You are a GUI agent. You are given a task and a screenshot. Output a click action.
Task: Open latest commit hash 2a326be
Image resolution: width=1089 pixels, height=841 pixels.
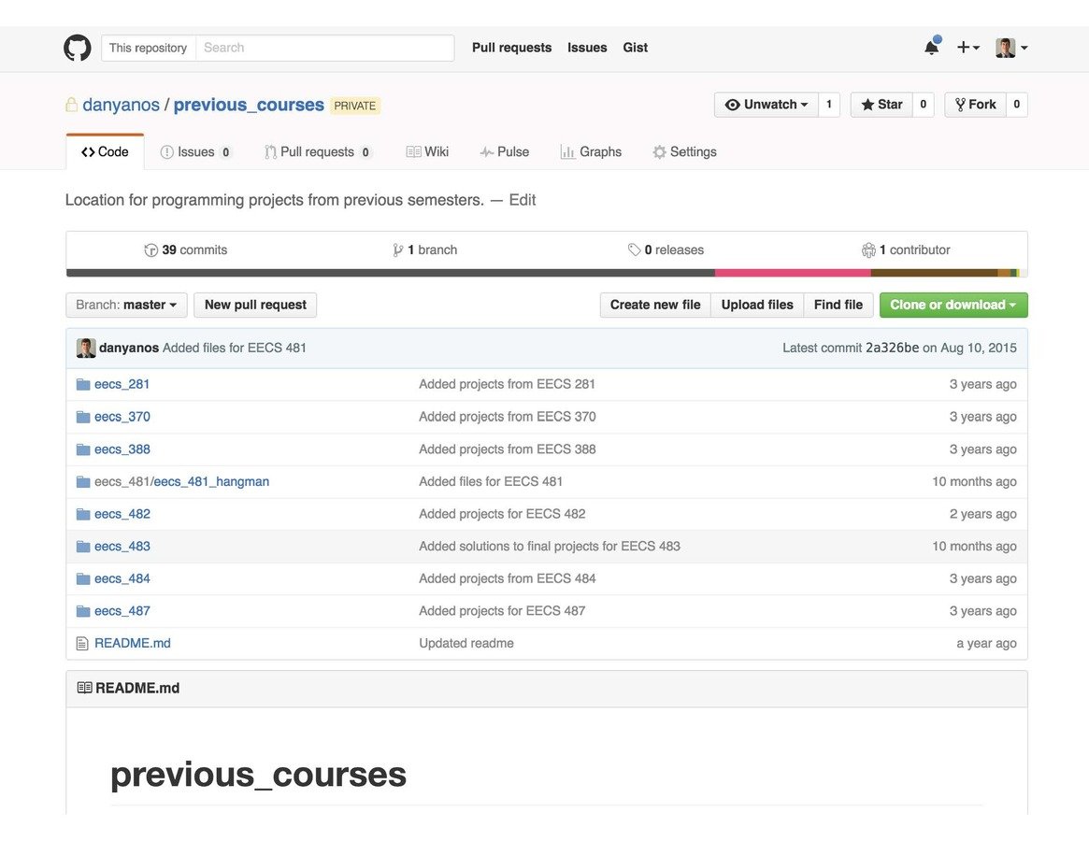[892, 348]
